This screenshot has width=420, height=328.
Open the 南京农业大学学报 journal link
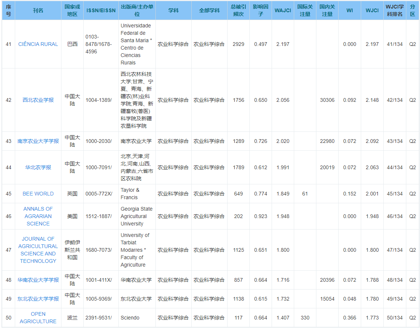pyautogui.click(x=38, y=141)
